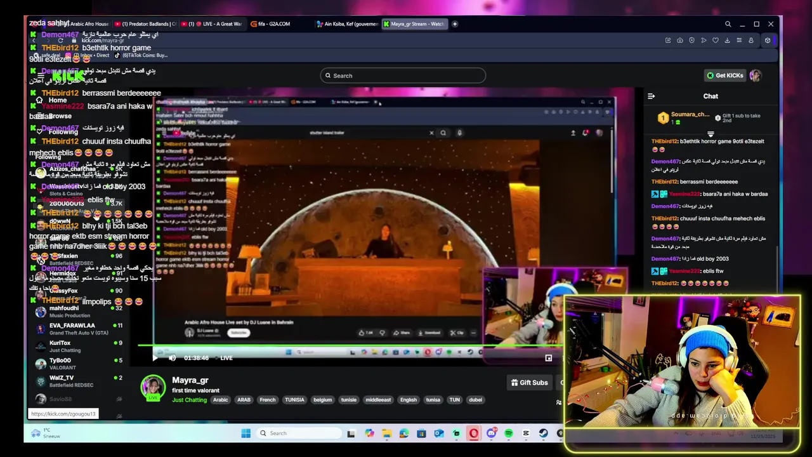Open Mayra_gr streamer avatar
Viewport: 812px width, 457px height.
153,387
